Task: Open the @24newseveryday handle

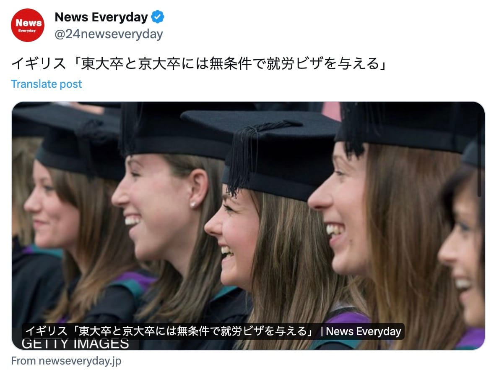Action: [109, 34]
